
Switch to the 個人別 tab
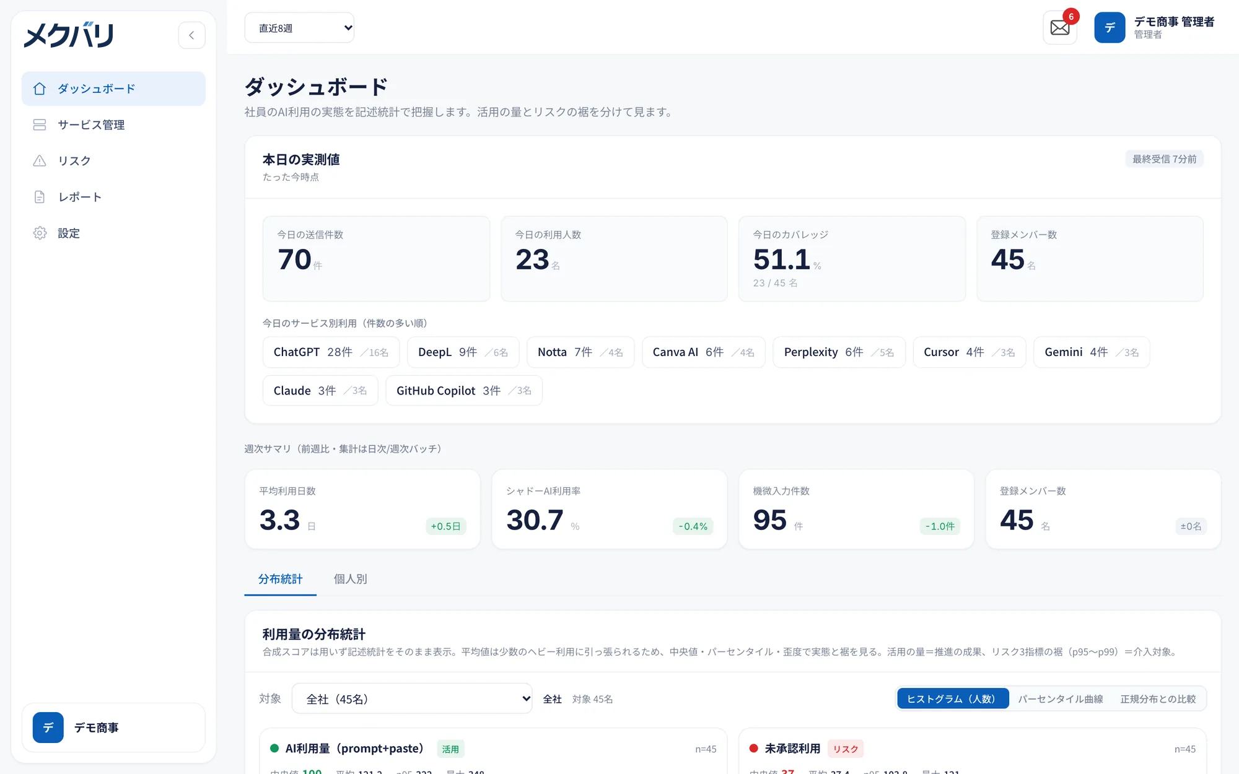(x=350, y=579)
